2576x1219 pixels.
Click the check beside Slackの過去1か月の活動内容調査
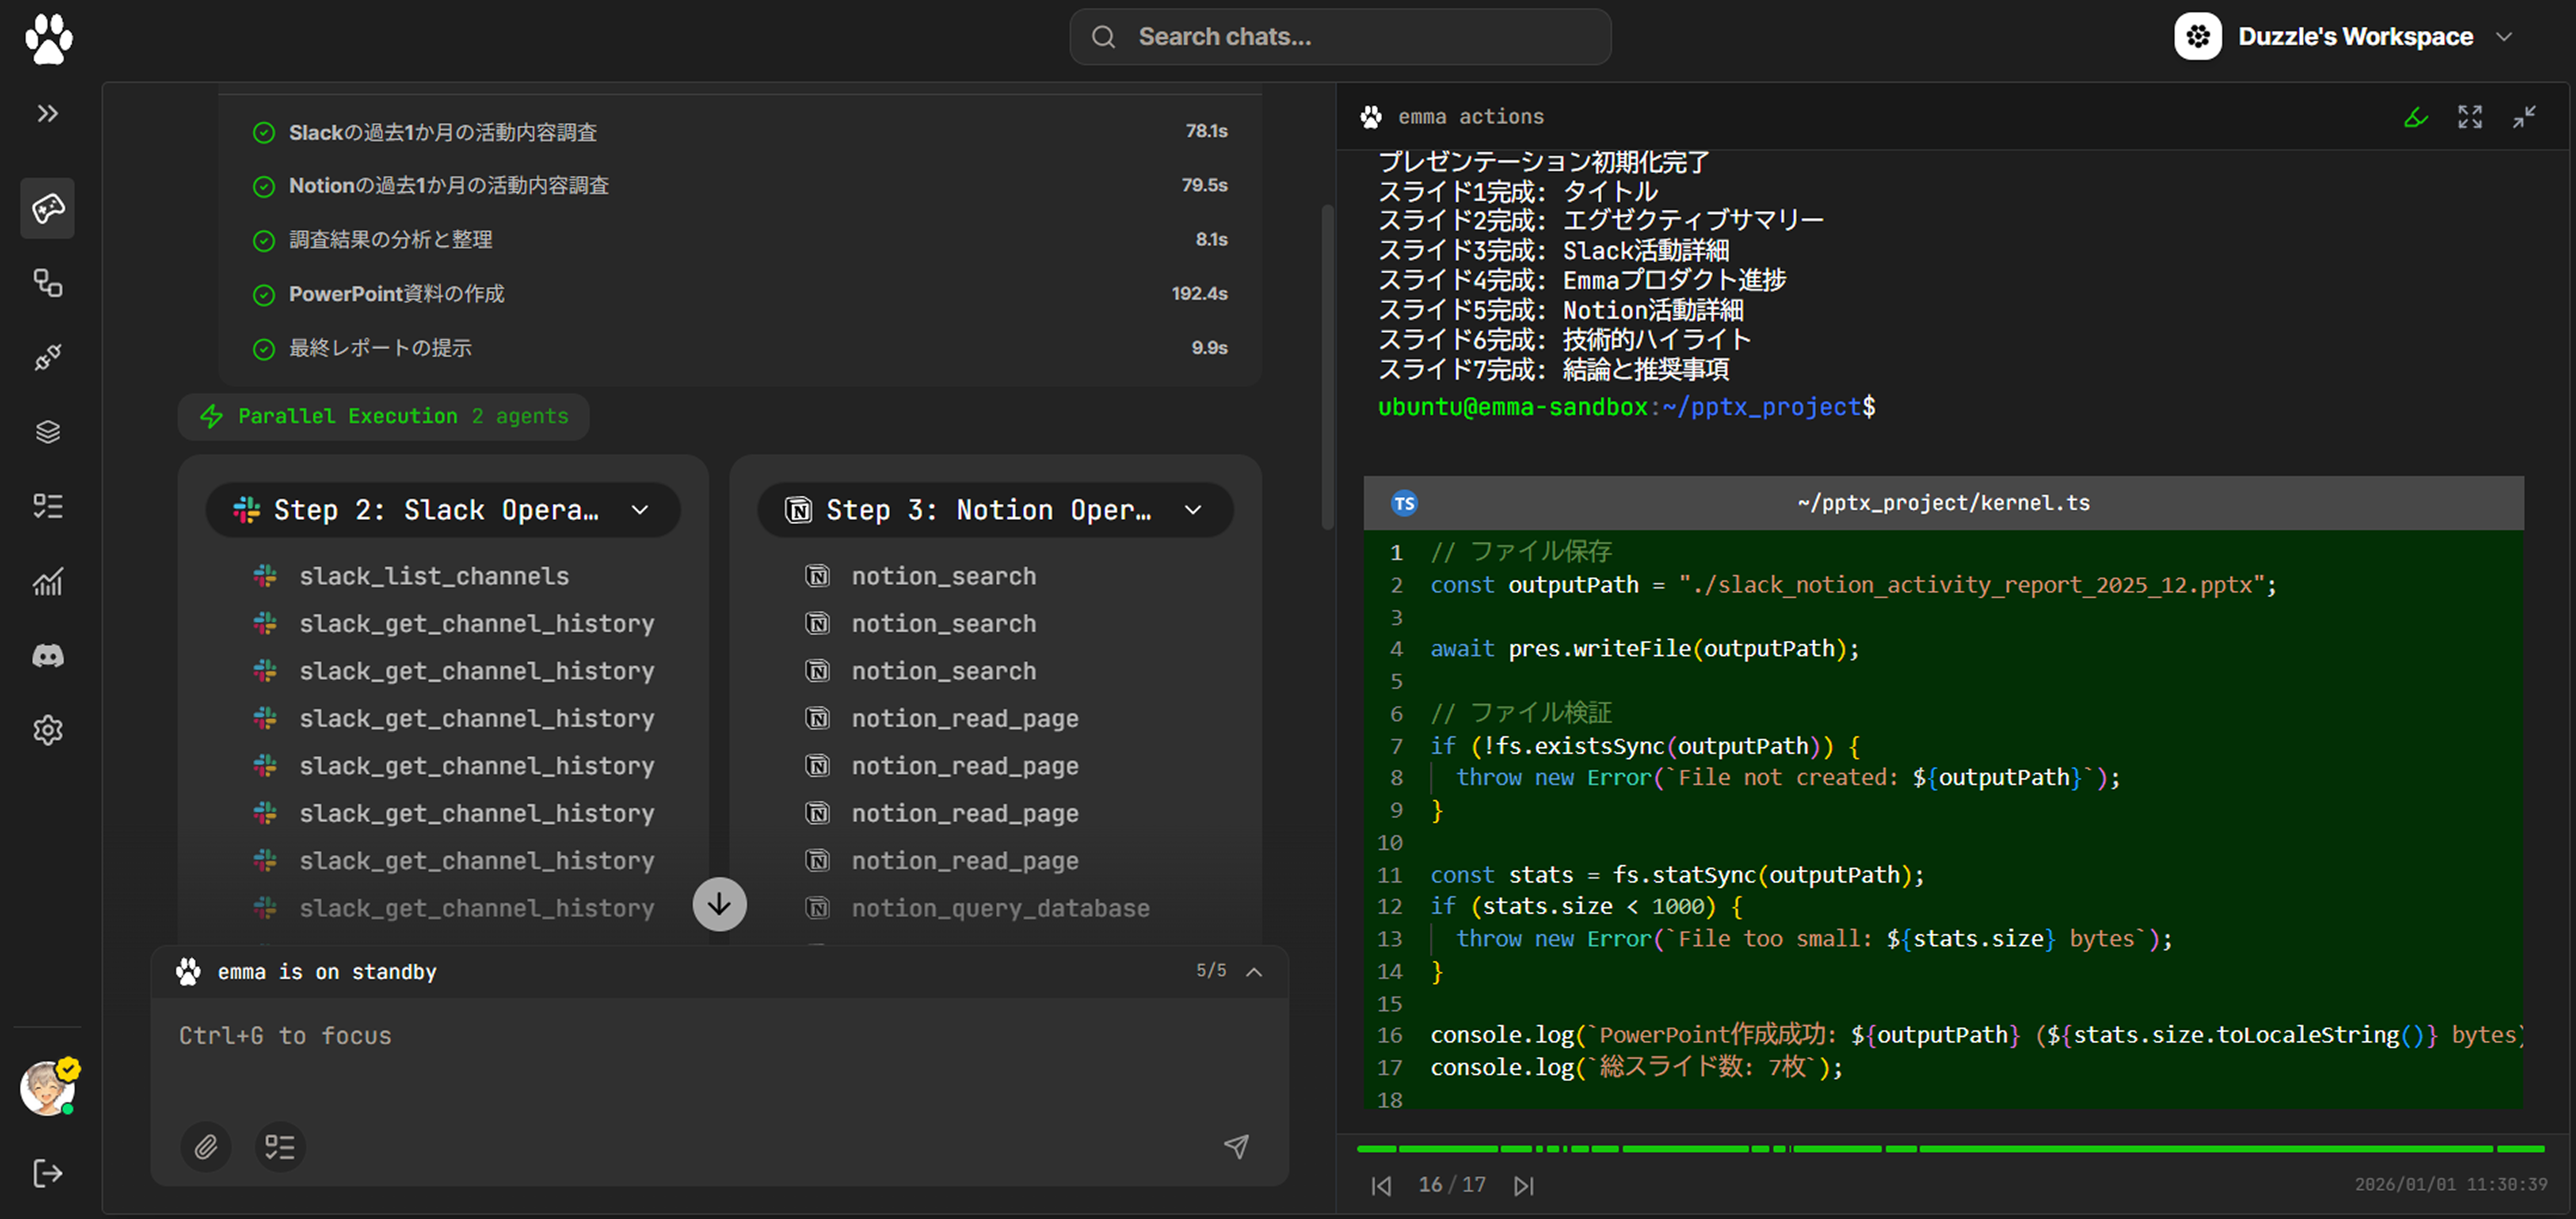[264, 133]
